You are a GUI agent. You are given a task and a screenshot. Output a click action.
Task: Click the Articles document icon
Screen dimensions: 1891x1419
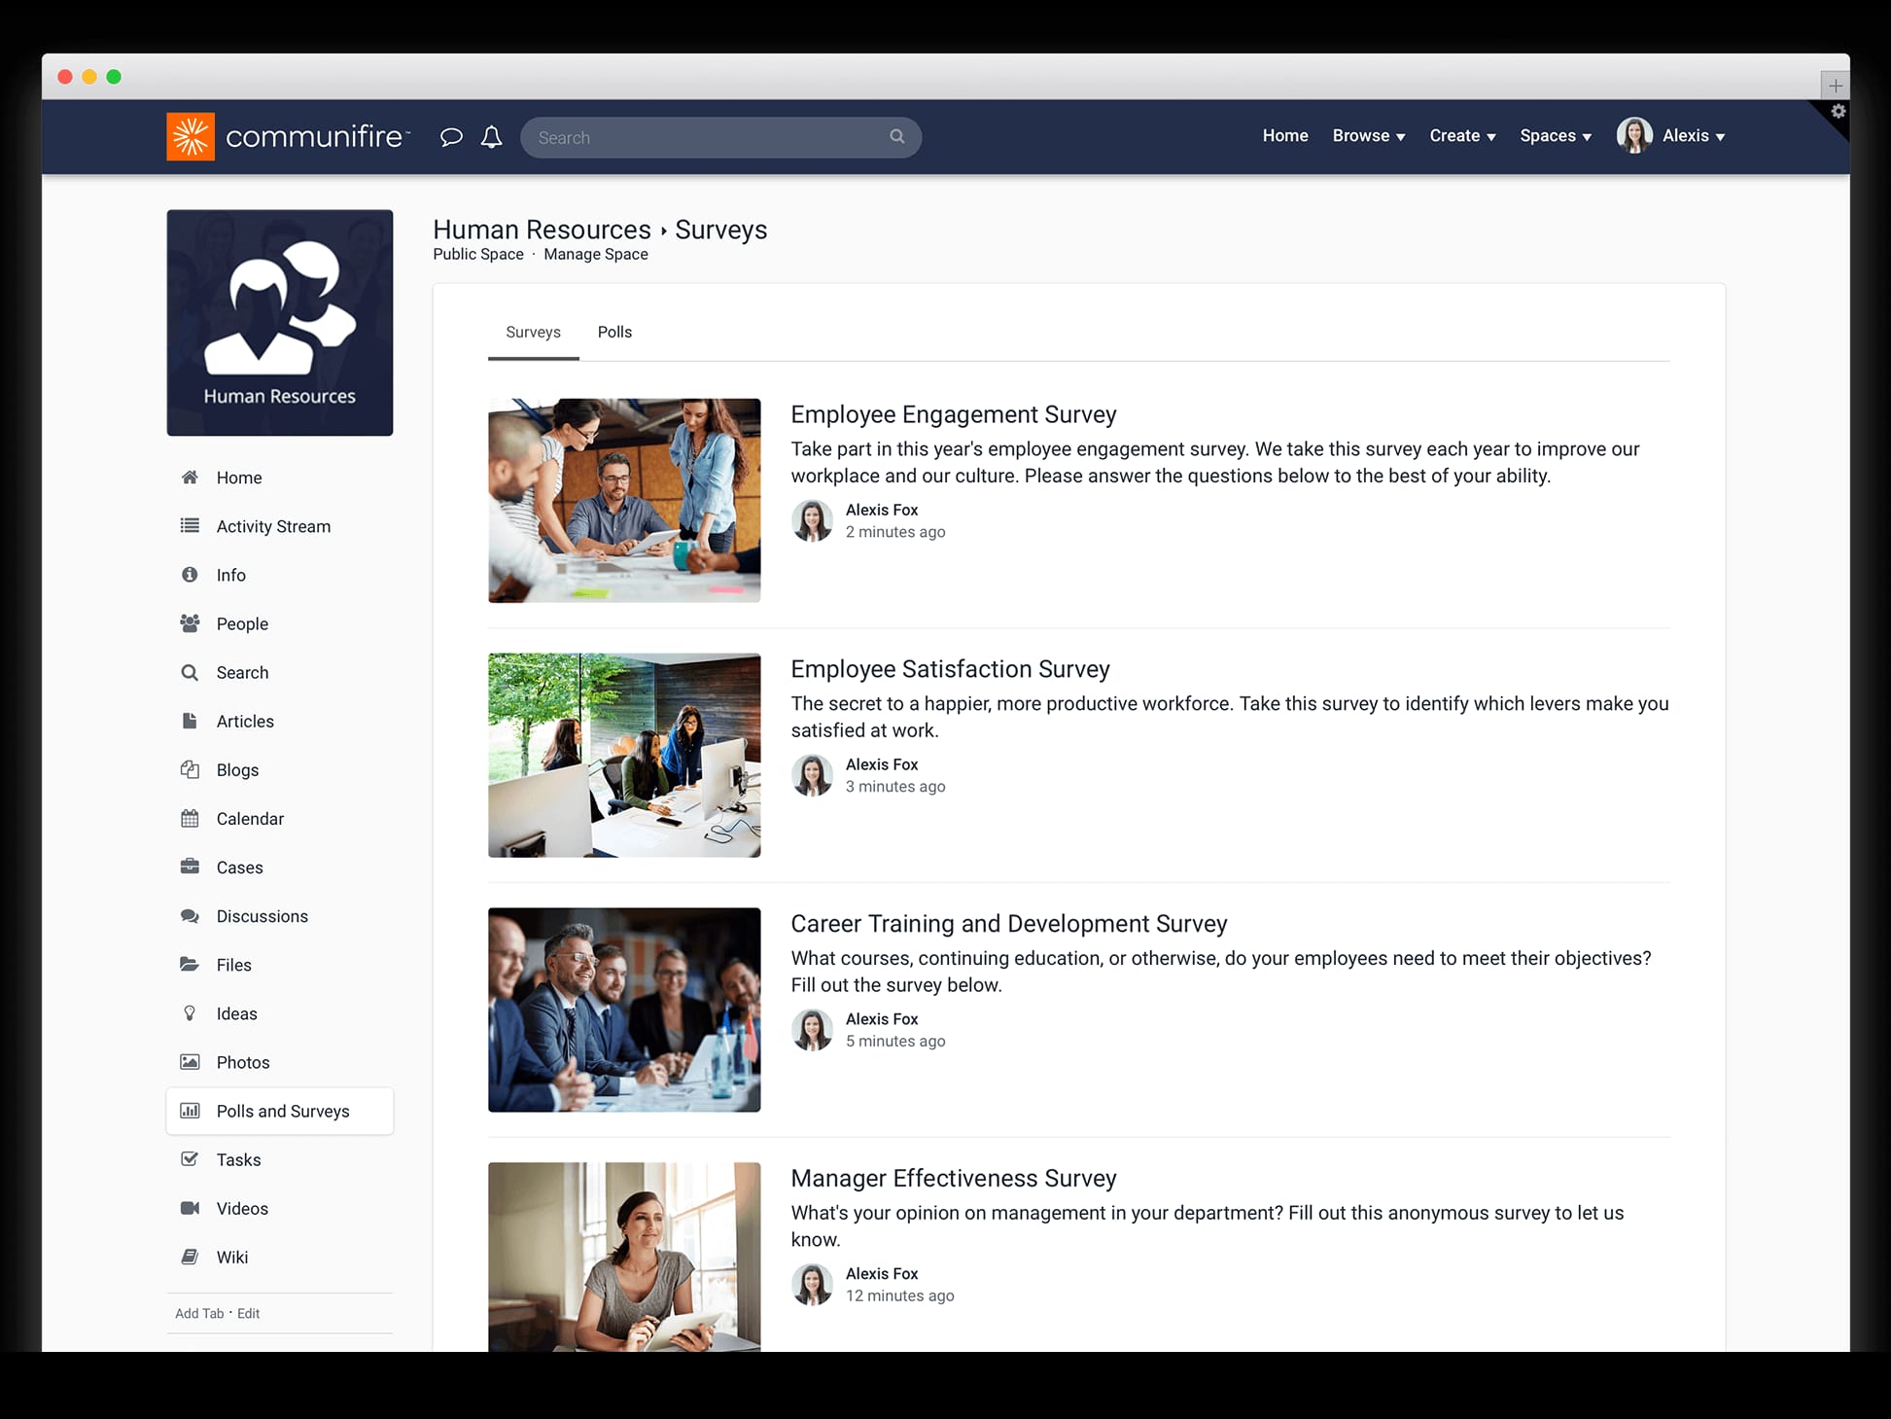[190, 721]
